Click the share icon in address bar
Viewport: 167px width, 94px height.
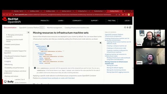(116, 15)
